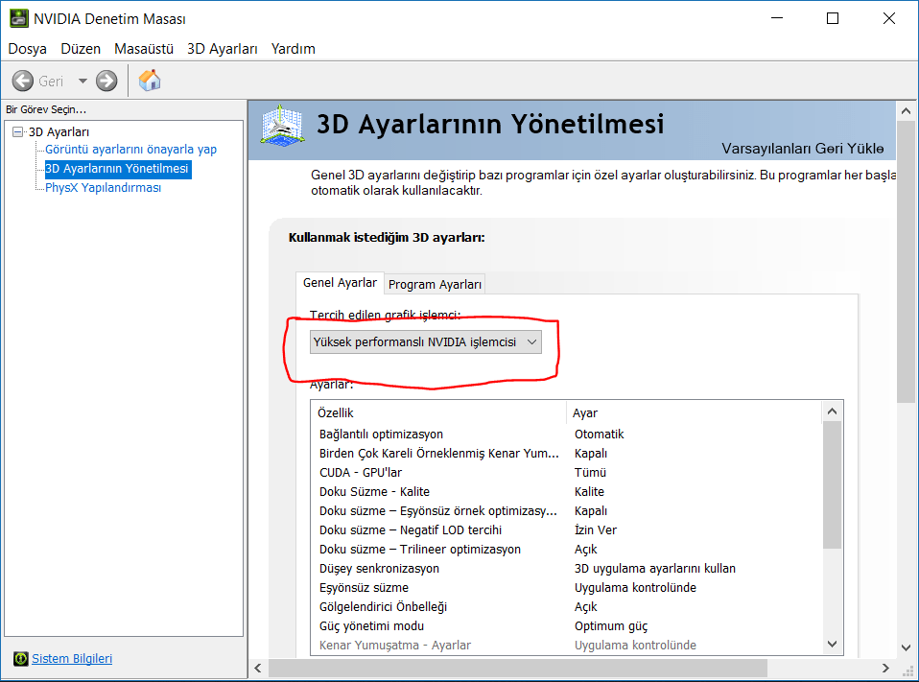Open preferred graphics processor dropdown
Viewport: 919px width, 682px height.
click(x=426, y=342)
